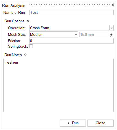Click the lightning bolt mesh size icon
This screenshot has width=117, height=130.
point(111,35)
